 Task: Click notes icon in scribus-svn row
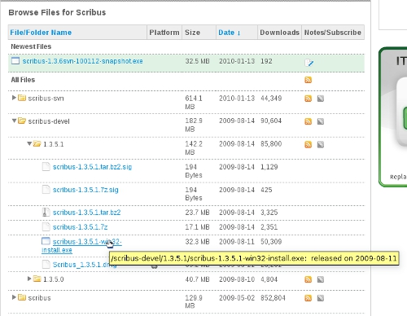point(321,99)
